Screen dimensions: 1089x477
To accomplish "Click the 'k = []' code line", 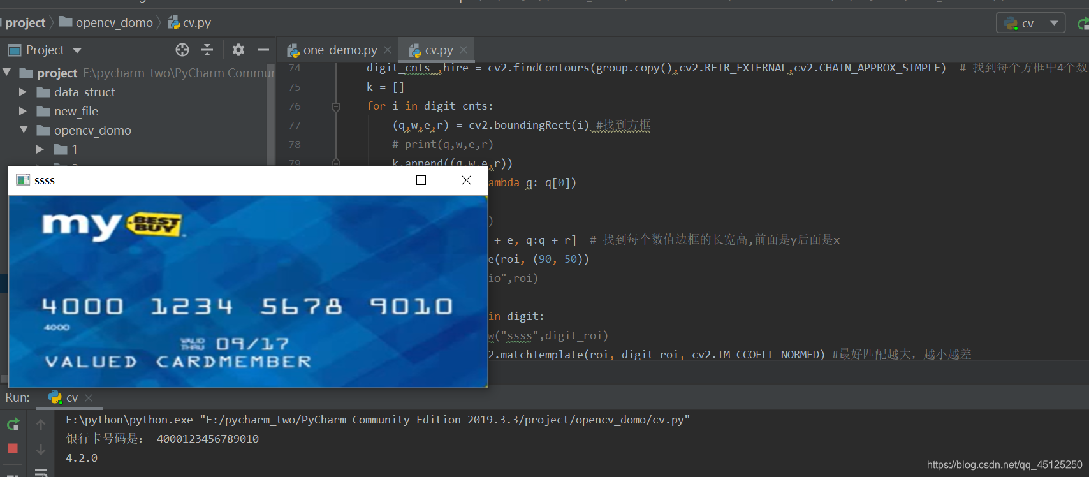I will coord(385,87).
